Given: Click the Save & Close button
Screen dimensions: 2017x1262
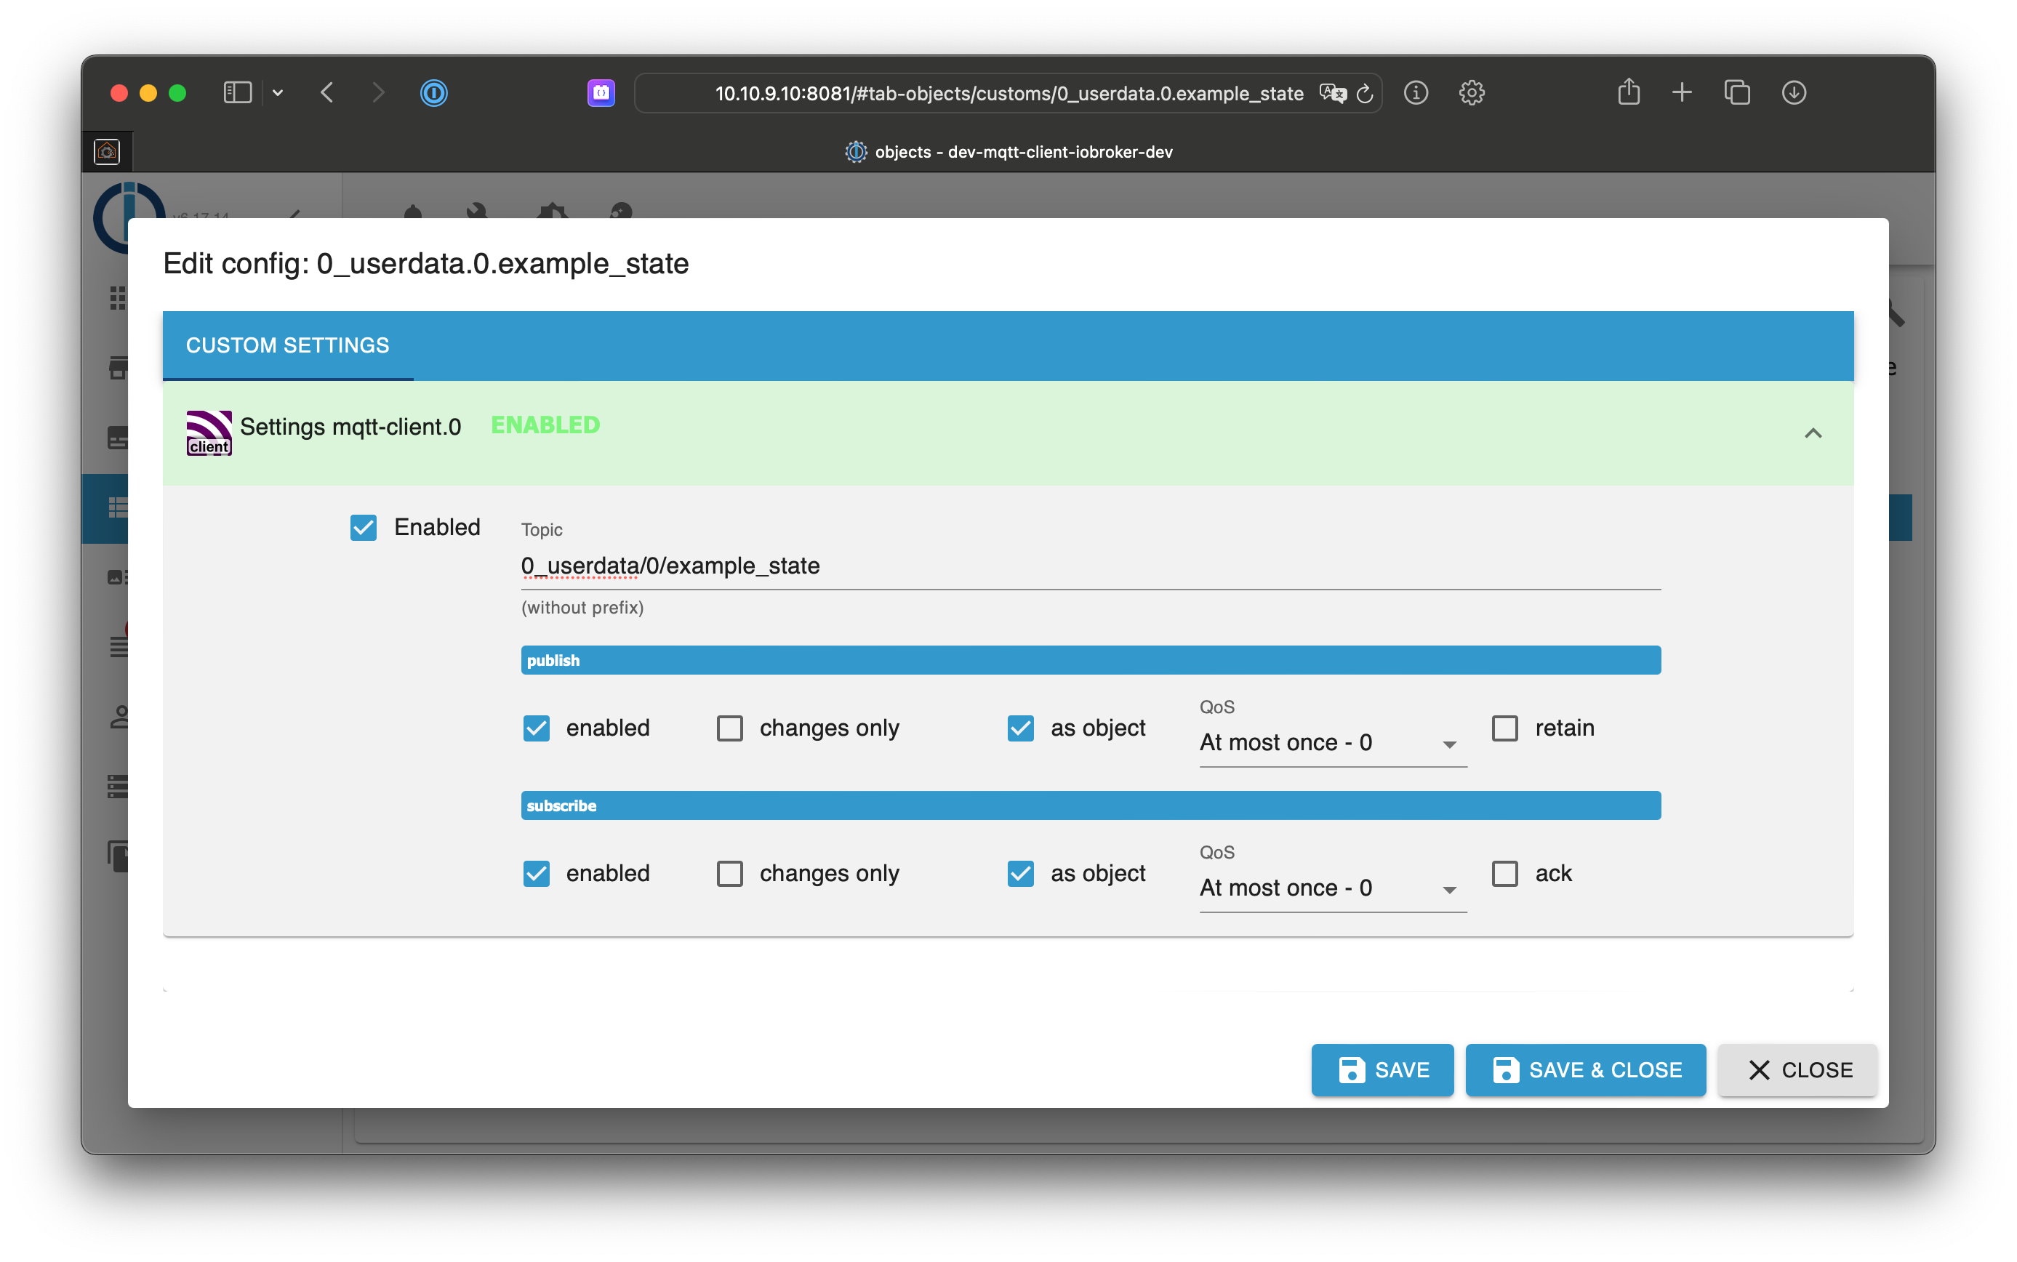Looking at the screenshot, I should click(x=1585, y=1070).
